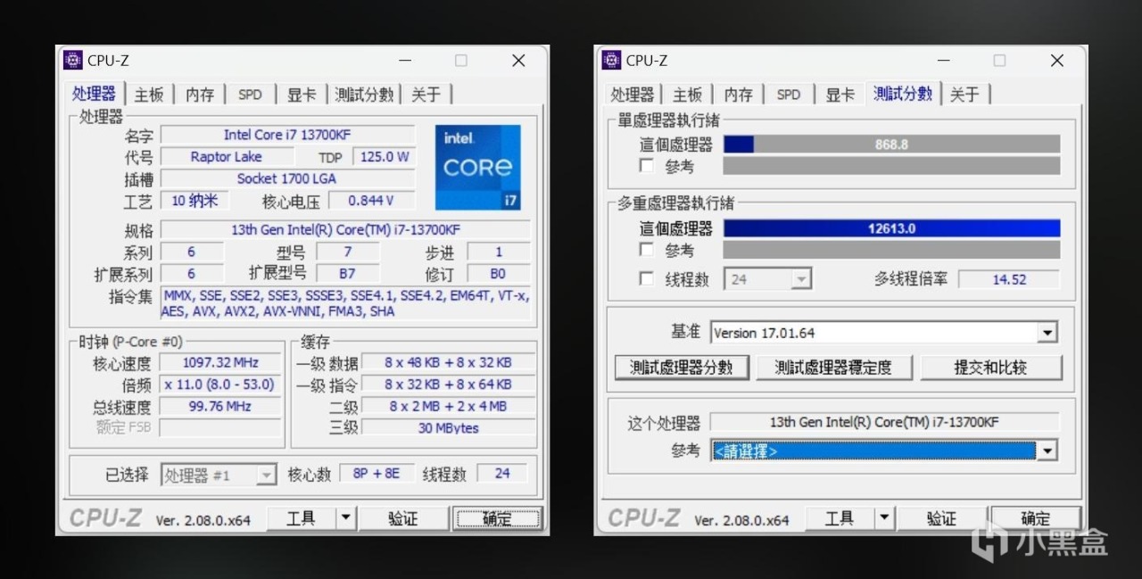Screen dimensions: 1142x579
Task: Click 工具 button in left window
Action: (x=302, y=518)
